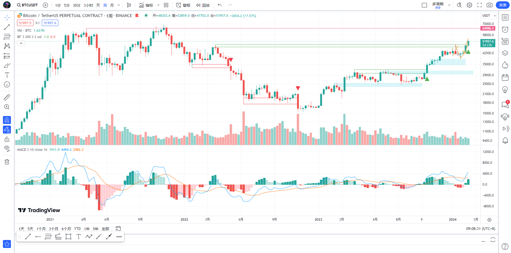Select the 周 weekly timeframe

pos(105,5)
